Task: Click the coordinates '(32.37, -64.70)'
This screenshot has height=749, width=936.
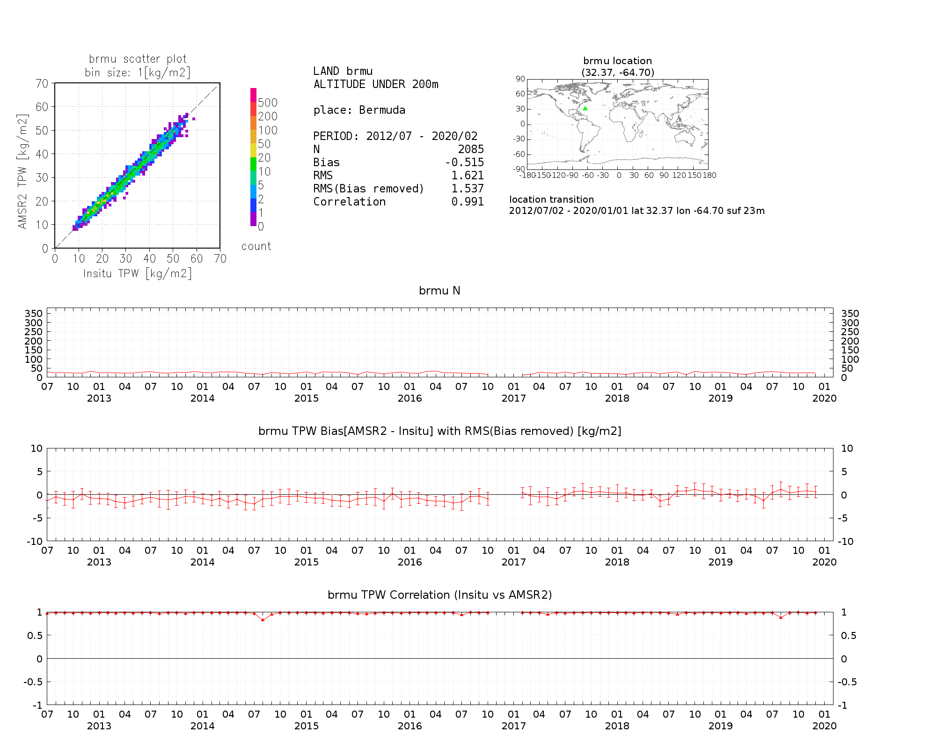Action: [x=618, y=73]
